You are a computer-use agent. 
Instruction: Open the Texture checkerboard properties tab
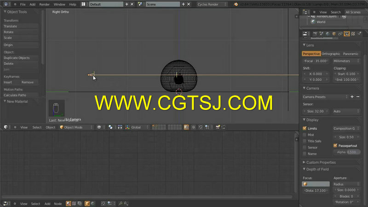point(353,34)
